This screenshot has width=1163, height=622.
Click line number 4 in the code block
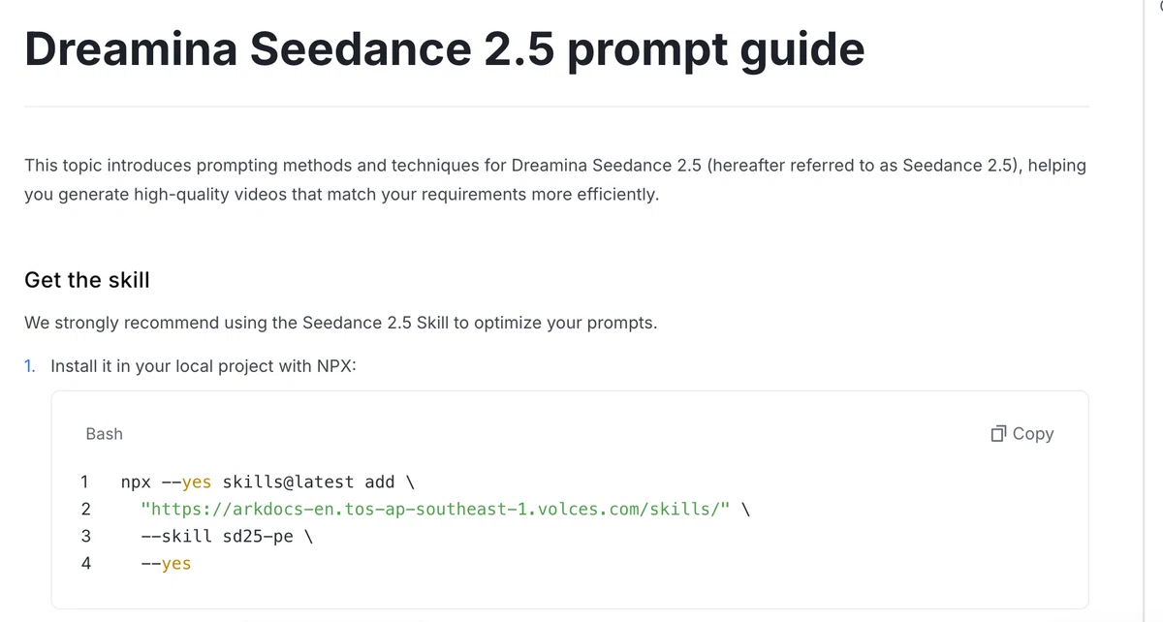[85, 563]
